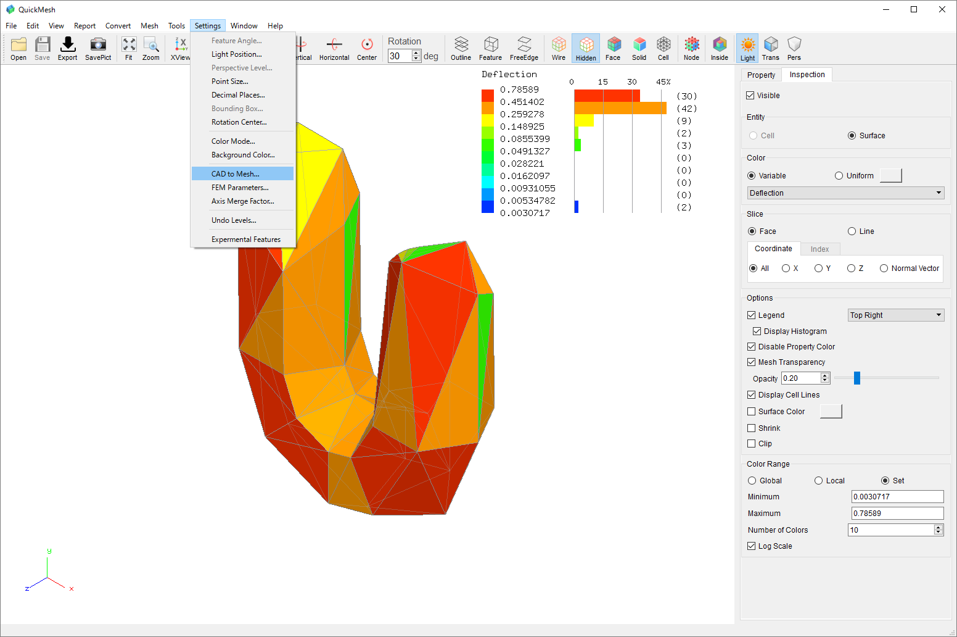Open the Mesh menu
Screen dimensions: 957x637
[x=149, y=26]
